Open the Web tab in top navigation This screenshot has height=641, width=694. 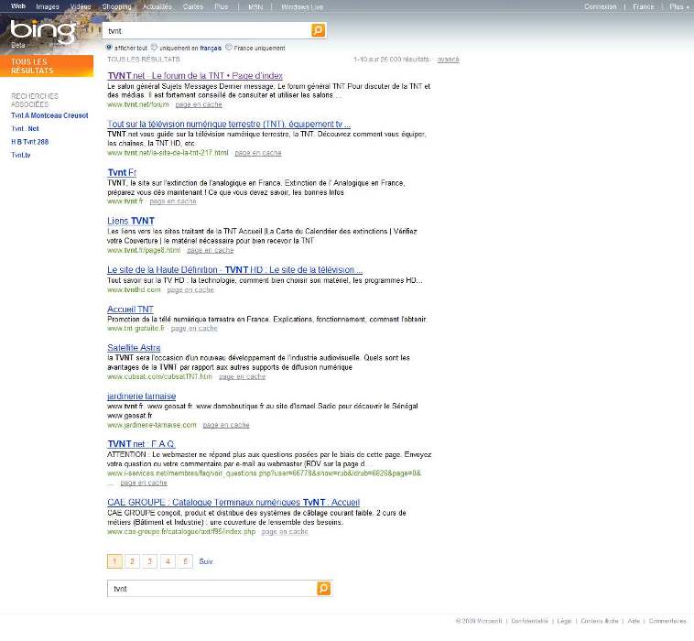click(18, 6)
